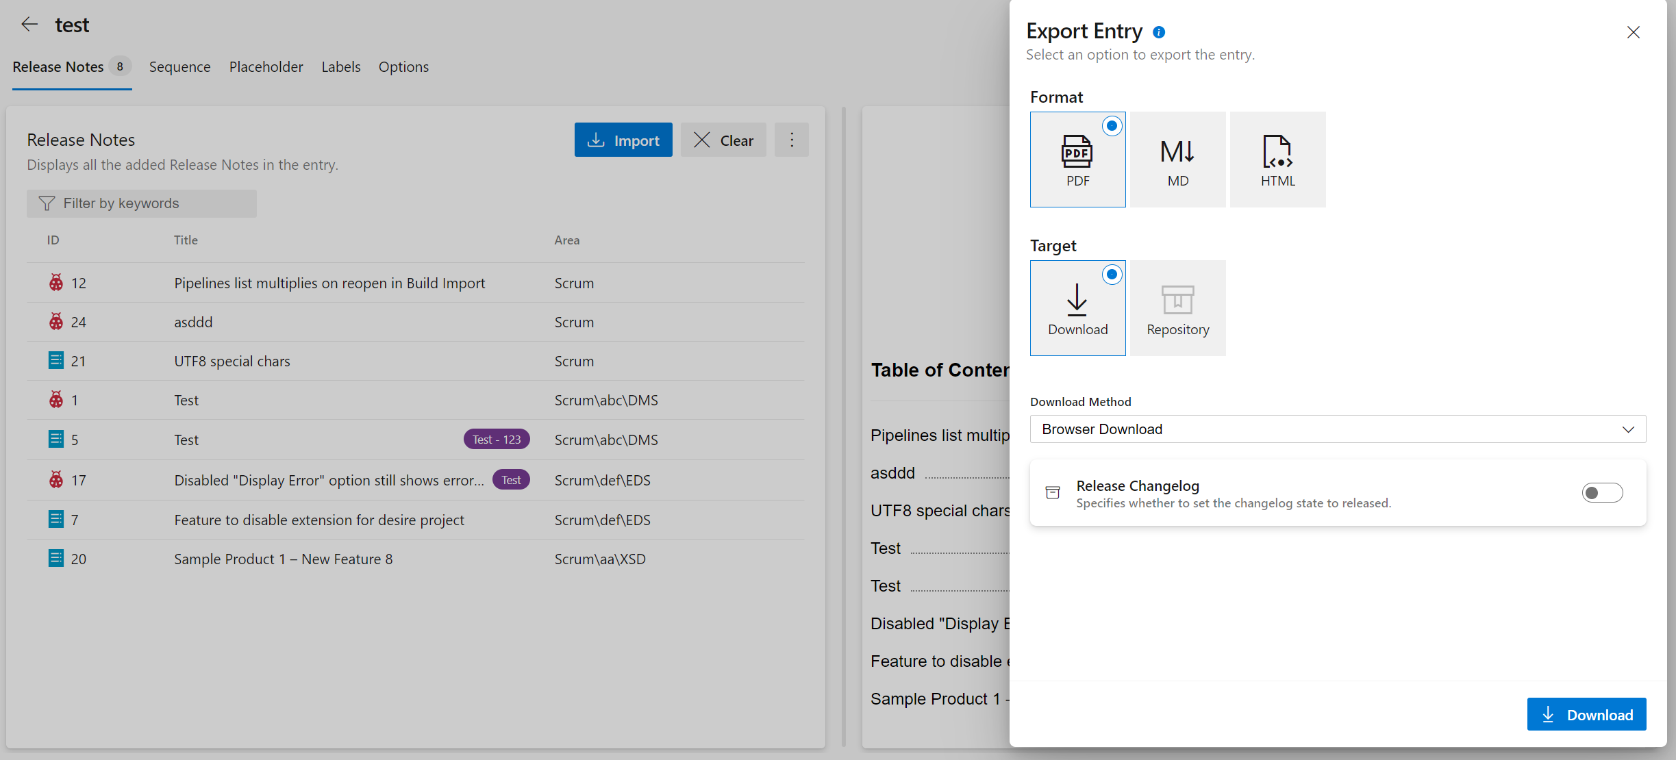
Task: Click the Download button
Action: [x=1587, y=714]
